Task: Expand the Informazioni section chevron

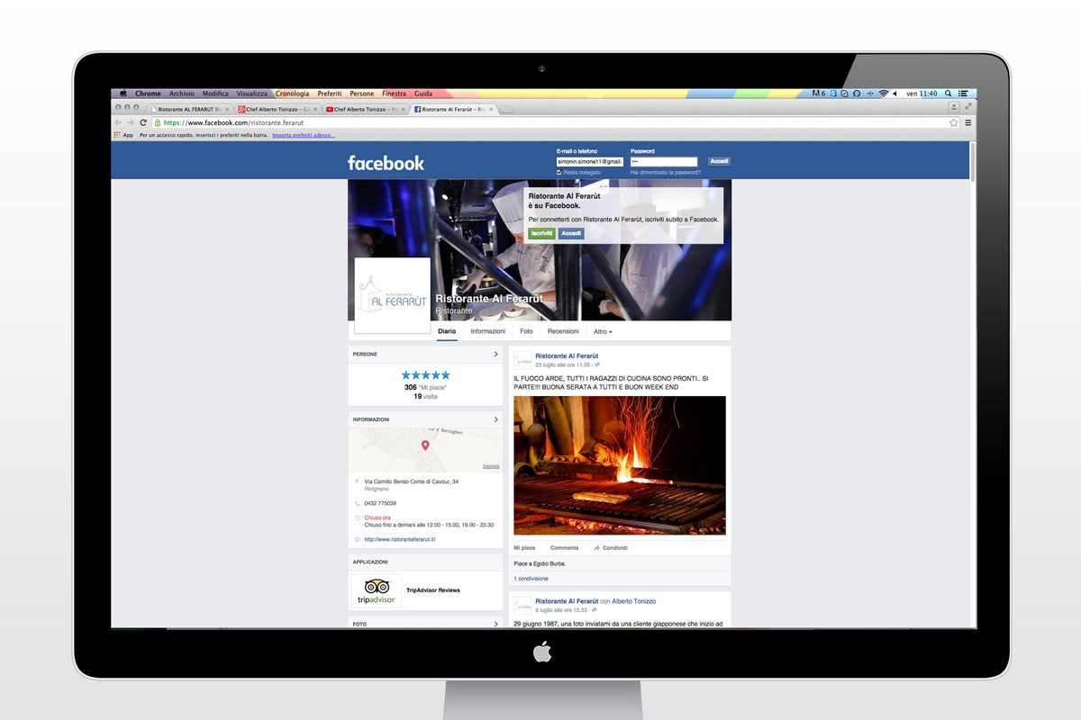Action: point(495,419)
